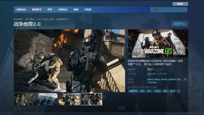Open the 您的商店 store menu
The image size is (204, 115).
click(x=21, y=9)
